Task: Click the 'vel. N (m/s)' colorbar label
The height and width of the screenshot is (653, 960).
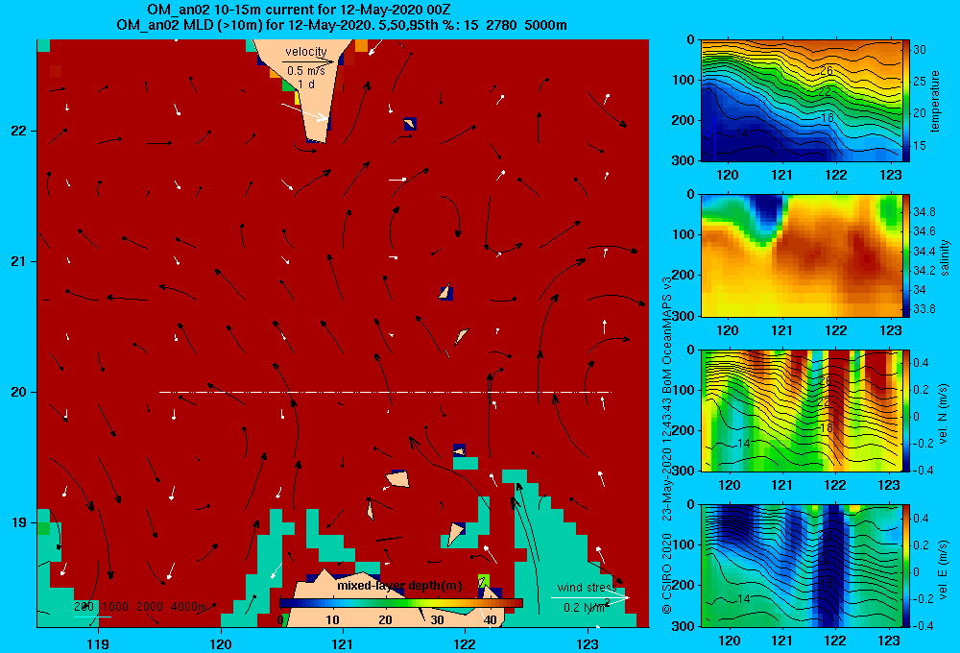Action: point(943,414)
